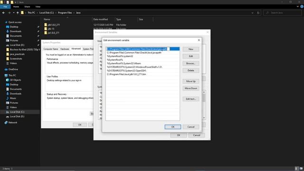The height and width of the screenshot is (171, 304).
Task: Confirm with OK in Edit environment variable
Action: (x=173, y=127)
